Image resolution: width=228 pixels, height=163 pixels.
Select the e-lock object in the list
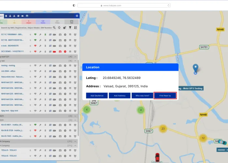click(10, 46)
